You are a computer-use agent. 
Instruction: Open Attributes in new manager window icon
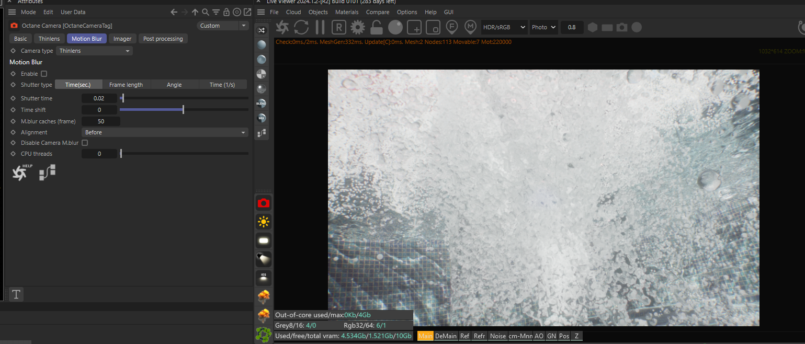point(247,12)
